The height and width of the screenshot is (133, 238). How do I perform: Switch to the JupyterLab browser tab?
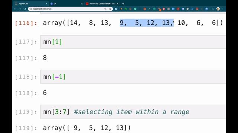[x=30, y=4]
